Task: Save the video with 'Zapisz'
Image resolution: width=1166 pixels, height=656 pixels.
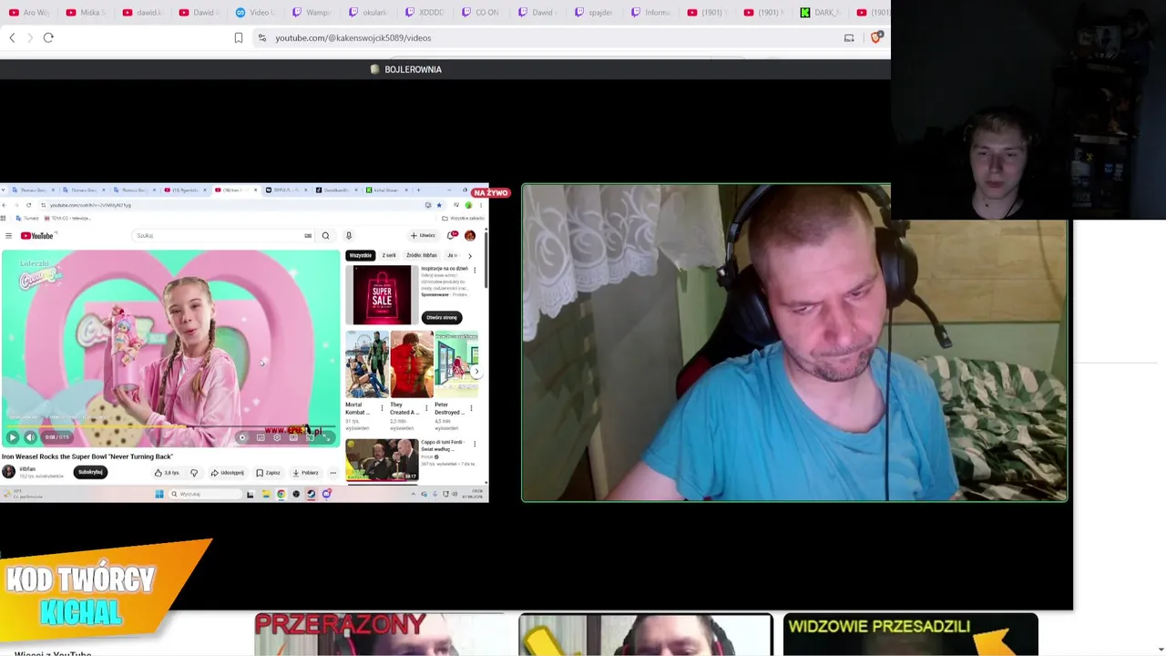Action: coord(268,473)
